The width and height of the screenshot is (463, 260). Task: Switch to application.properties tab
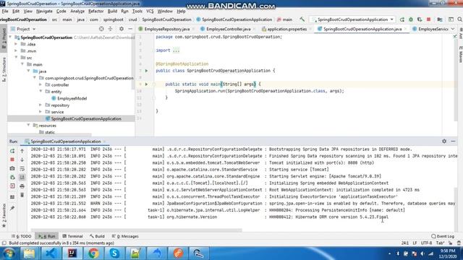click(286, 29)
